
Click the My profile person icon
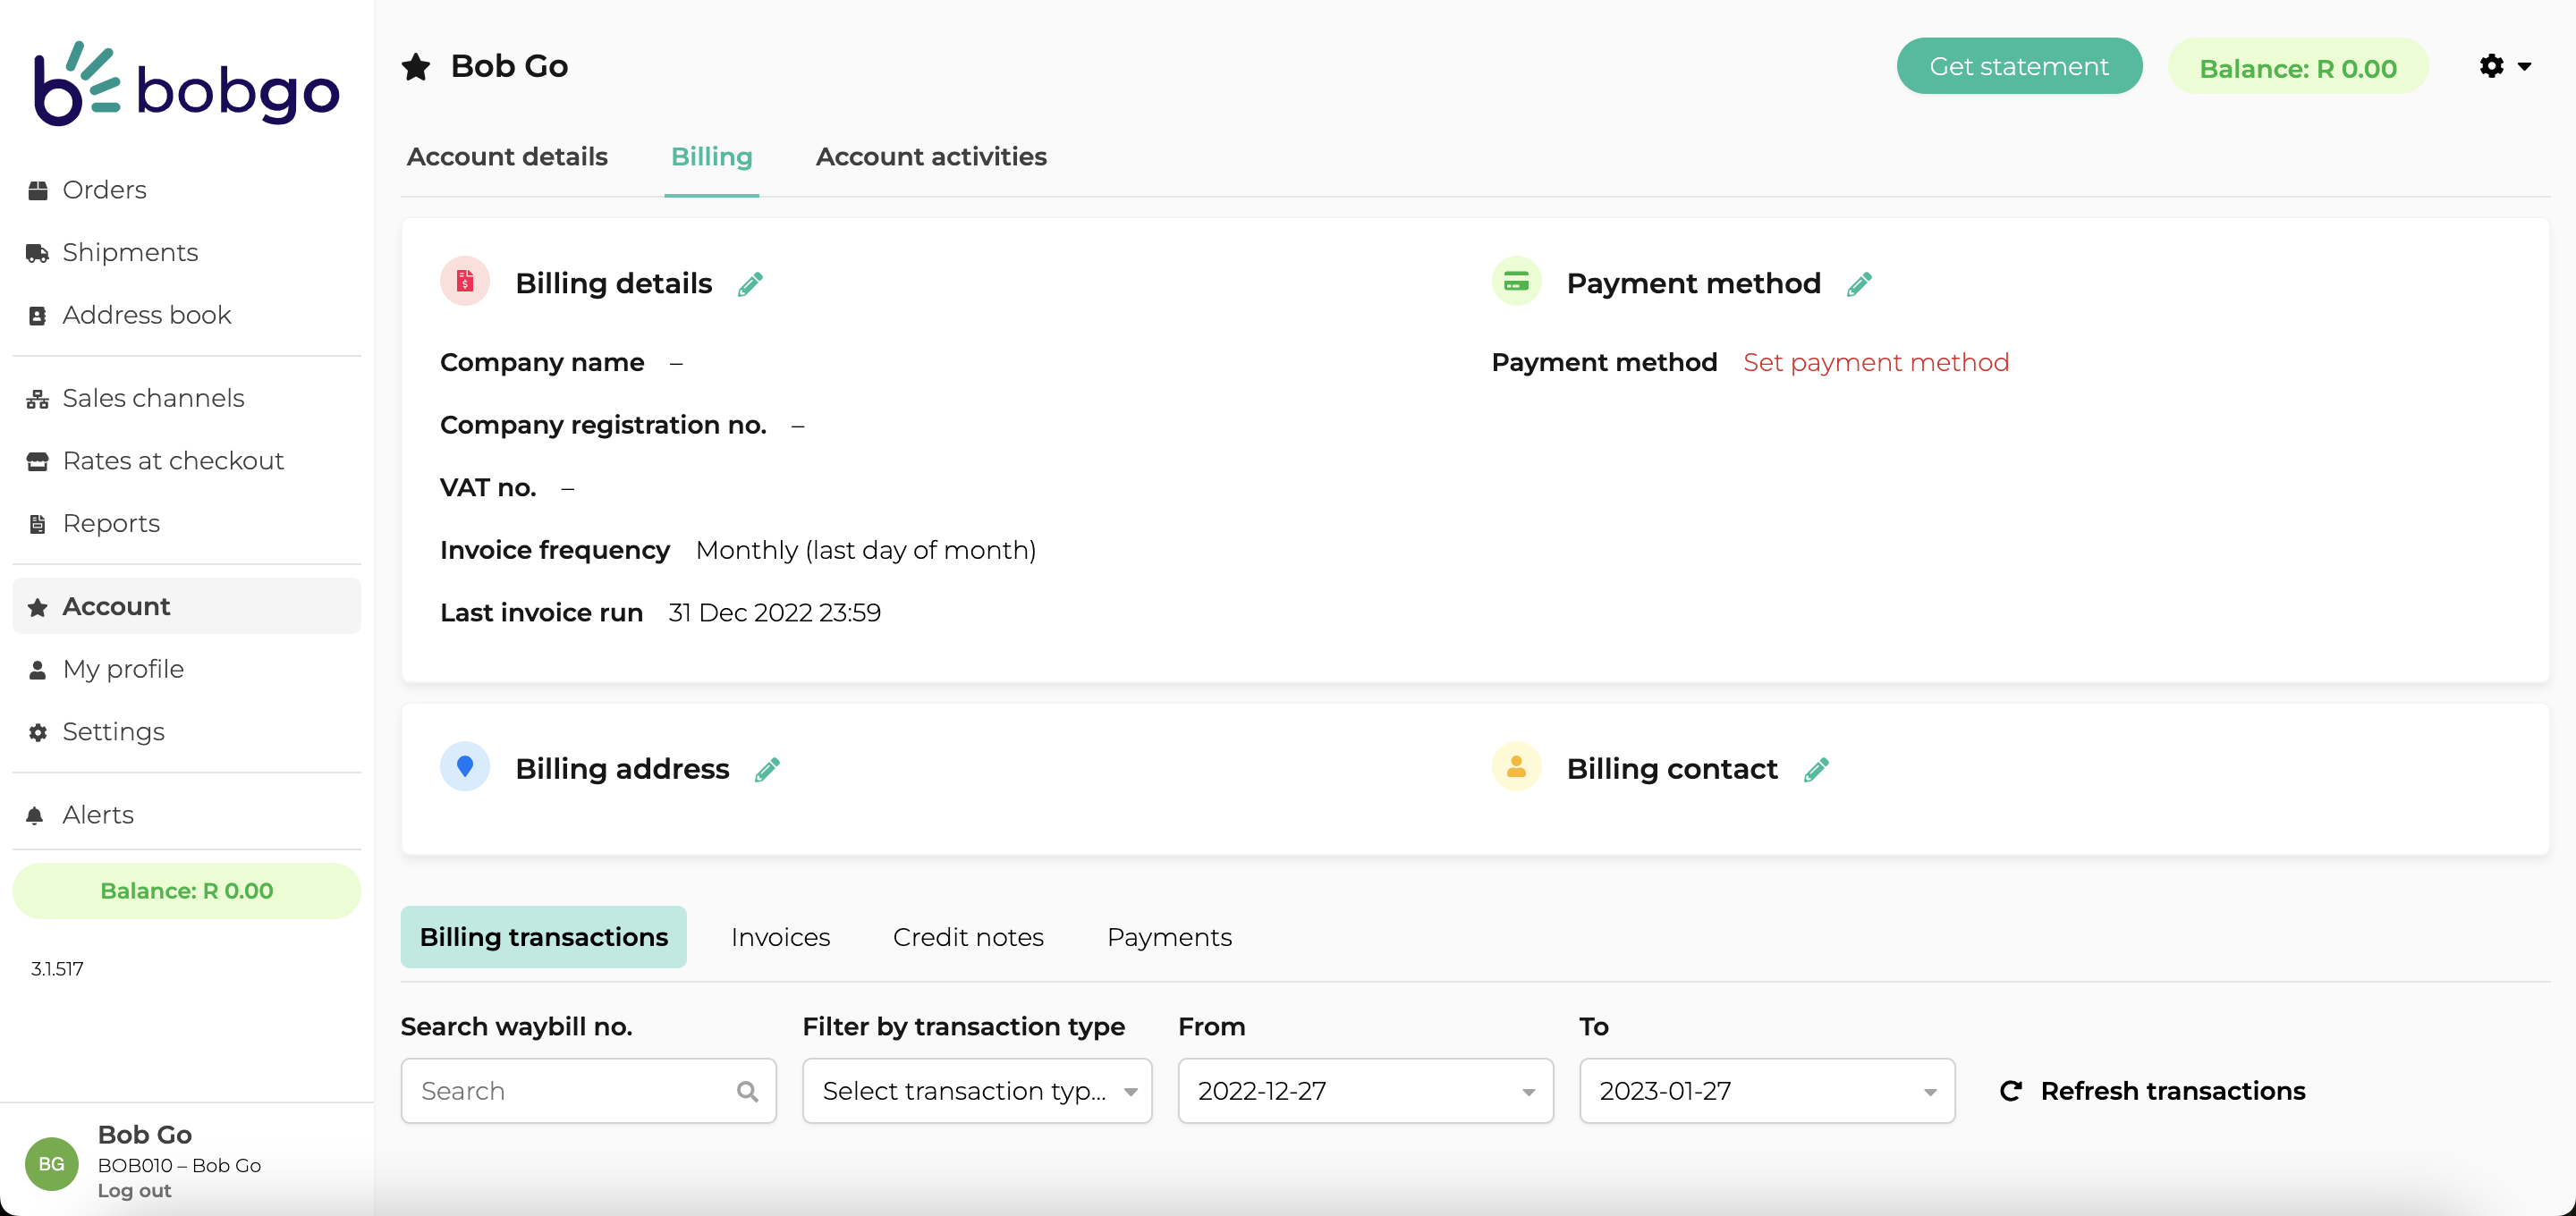[38, 670]
